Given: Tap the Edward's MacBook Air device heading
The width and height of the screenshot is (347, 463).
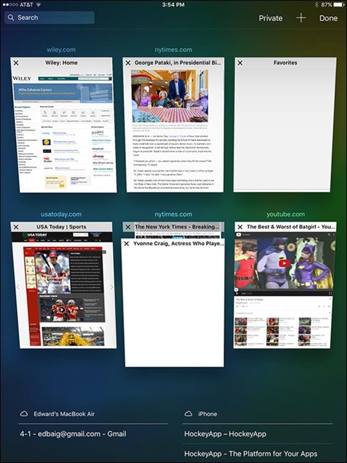Looking at the screenshot, I should 64,414.
